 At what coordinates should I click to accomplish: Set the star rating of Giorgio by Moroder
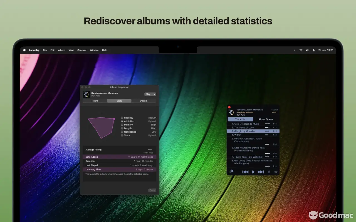coord(267,131)
